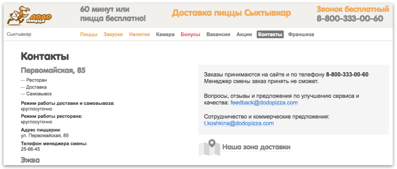Click the Адрес пиццерии label

[41, 130]
